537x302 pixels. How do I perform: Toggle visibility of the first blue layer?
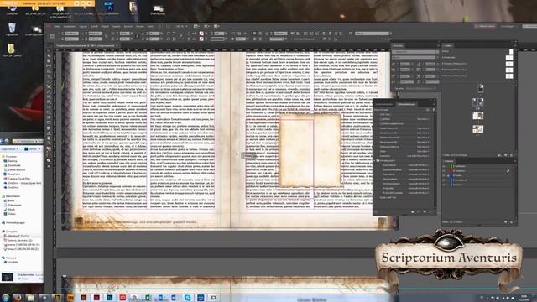(444, 175)
